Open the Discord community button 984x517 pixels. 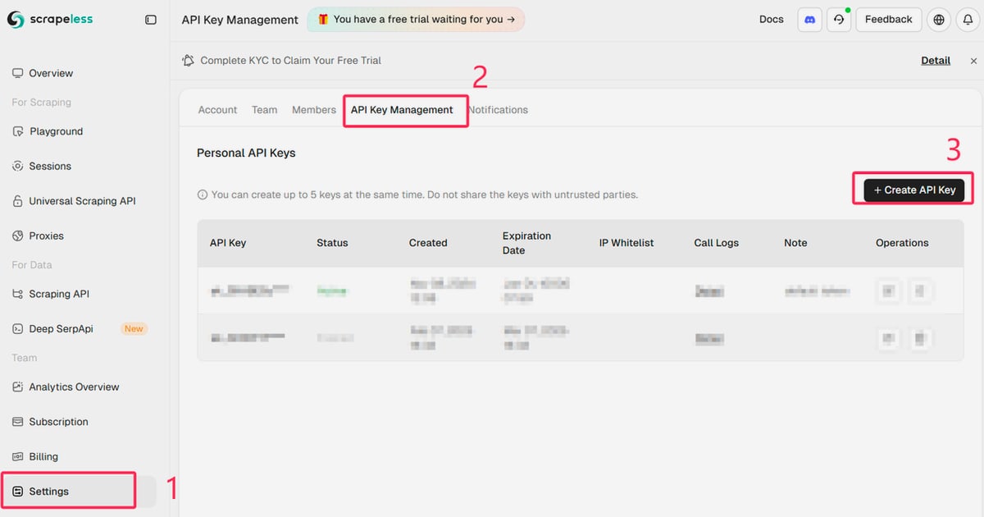pyautogui.click(x=810, y=20)
